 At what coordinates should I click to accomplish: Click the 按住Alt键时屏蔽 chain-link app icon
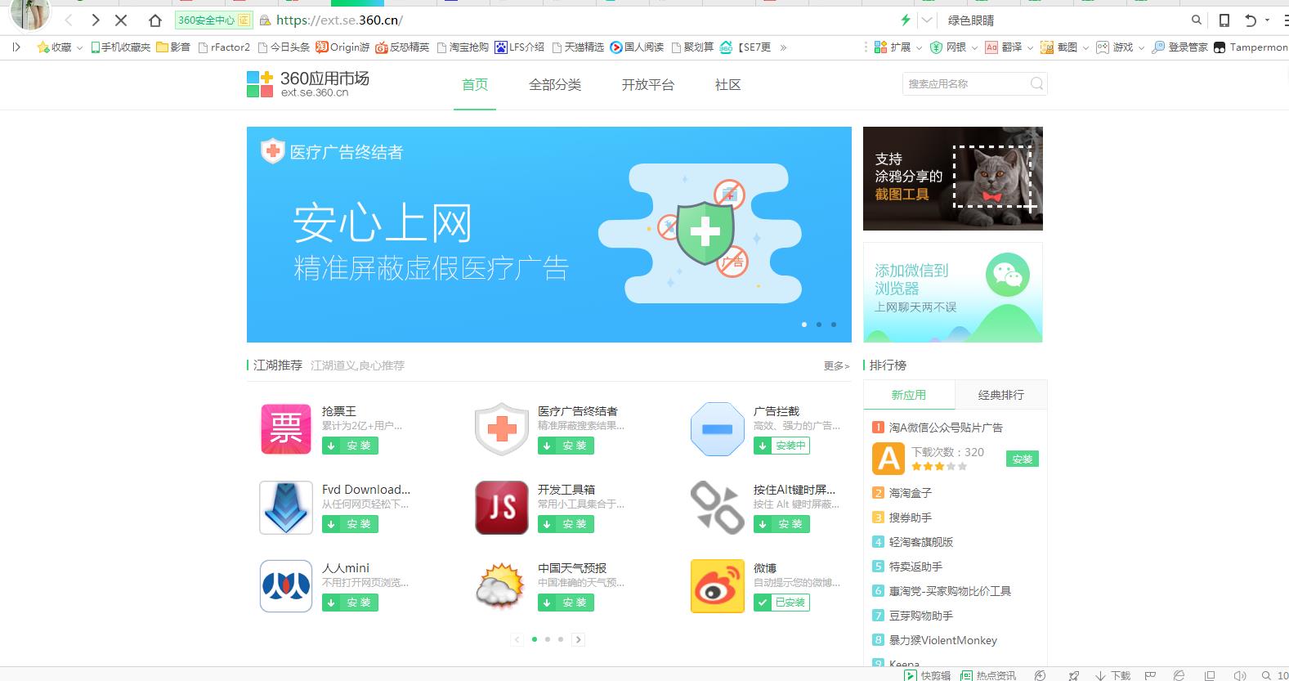718,508
